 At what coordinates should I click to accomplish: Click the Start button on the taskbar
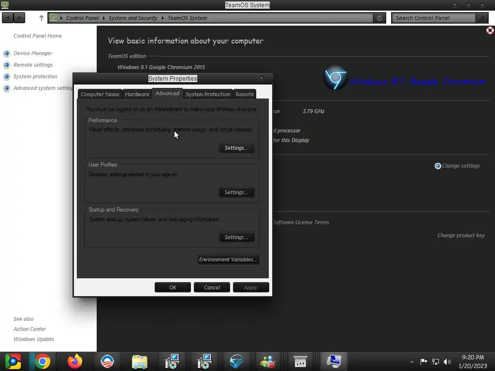pos(13,361)
